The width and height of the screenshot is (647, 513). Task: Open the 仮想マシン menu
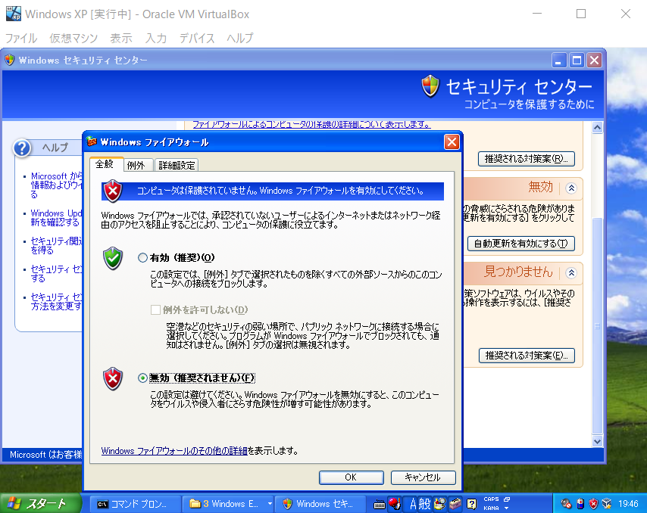[73, 39]
